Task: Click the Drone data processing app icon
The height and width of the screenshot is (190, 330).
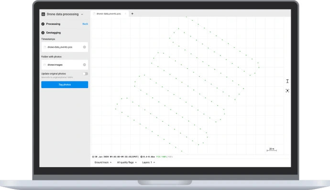Action: click(43, 14)
